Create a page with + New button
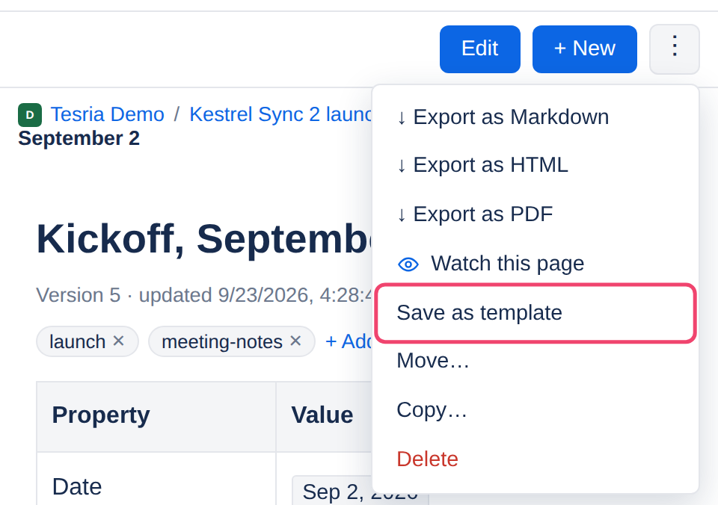 pyautogui.click(x=584, y=49)
